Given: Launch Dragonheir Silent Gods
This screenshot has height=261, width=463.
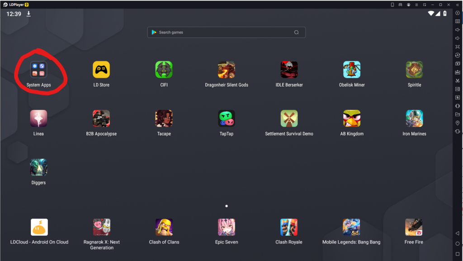Looking at the screenshot, I should coord(227,70).
